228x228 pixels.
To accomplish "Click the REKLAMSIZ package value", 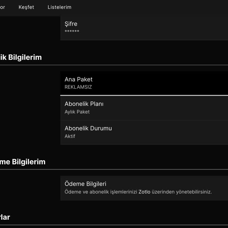I will tap(78, 87).
